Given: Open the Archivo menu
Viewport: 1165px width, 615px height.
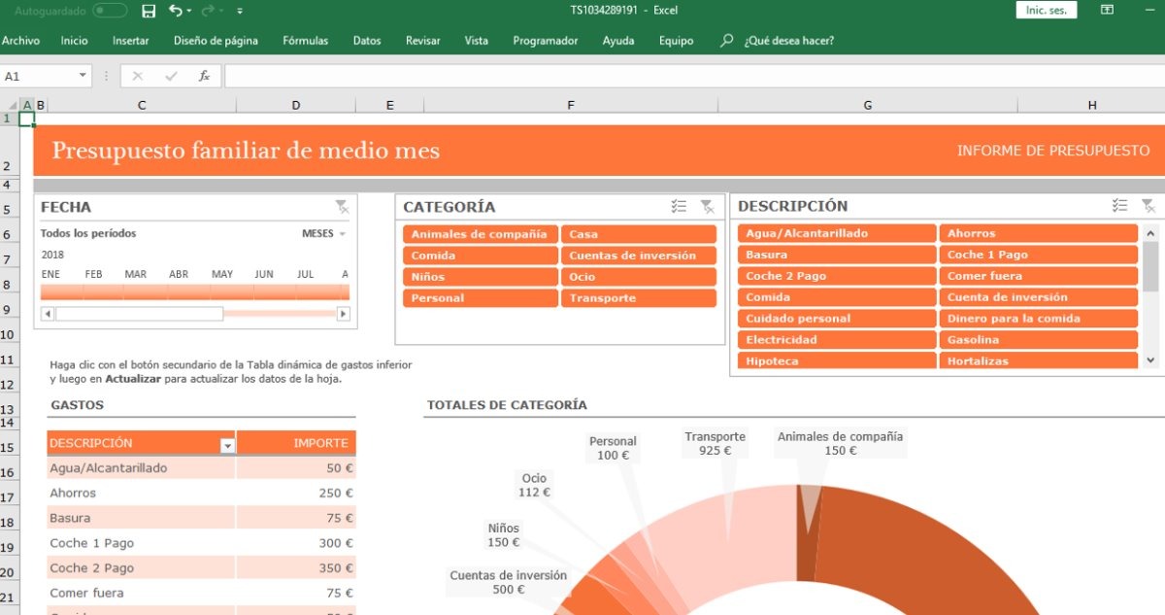Looking at the screenshot, I should [x=20, y=41].
